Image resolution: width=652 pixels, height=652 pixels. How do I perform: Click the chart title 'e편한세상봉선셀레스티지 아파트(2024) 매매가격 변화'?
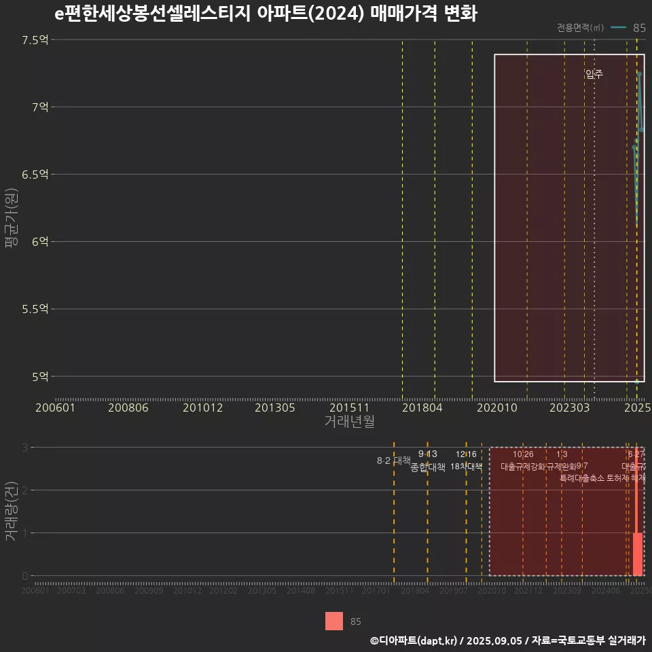pos(266,14)
